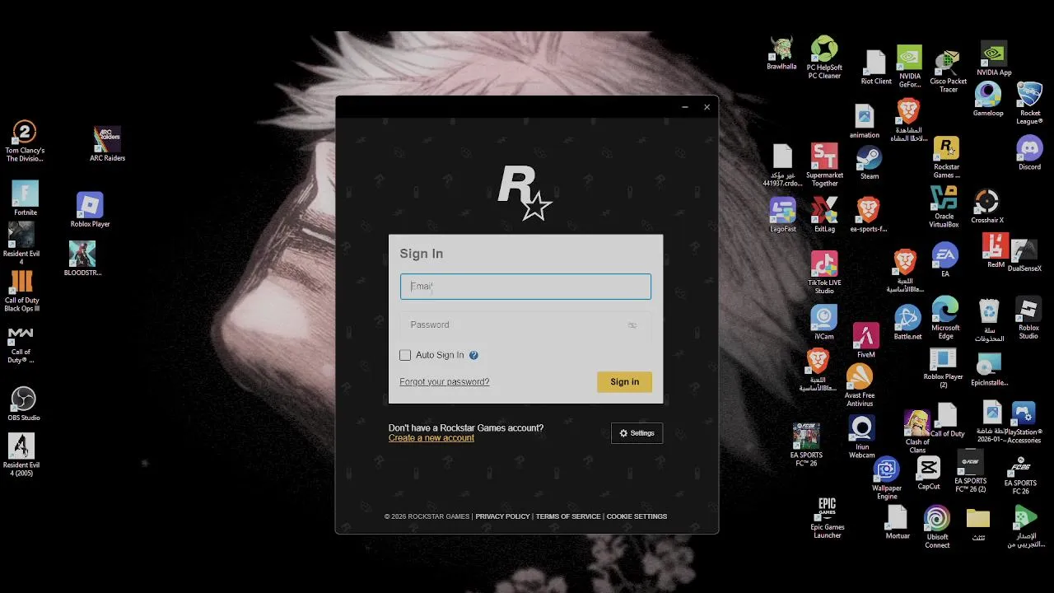Minimize the Rockstar launcher window
Viewport: 1054px width, 593px height.
[685, 107]
